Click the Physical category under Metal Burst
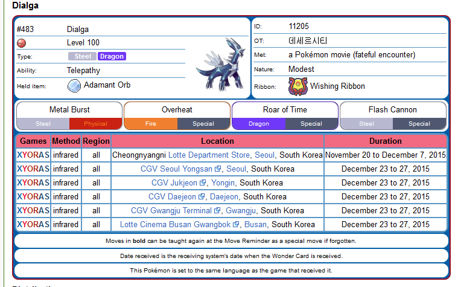 [95, 124]
